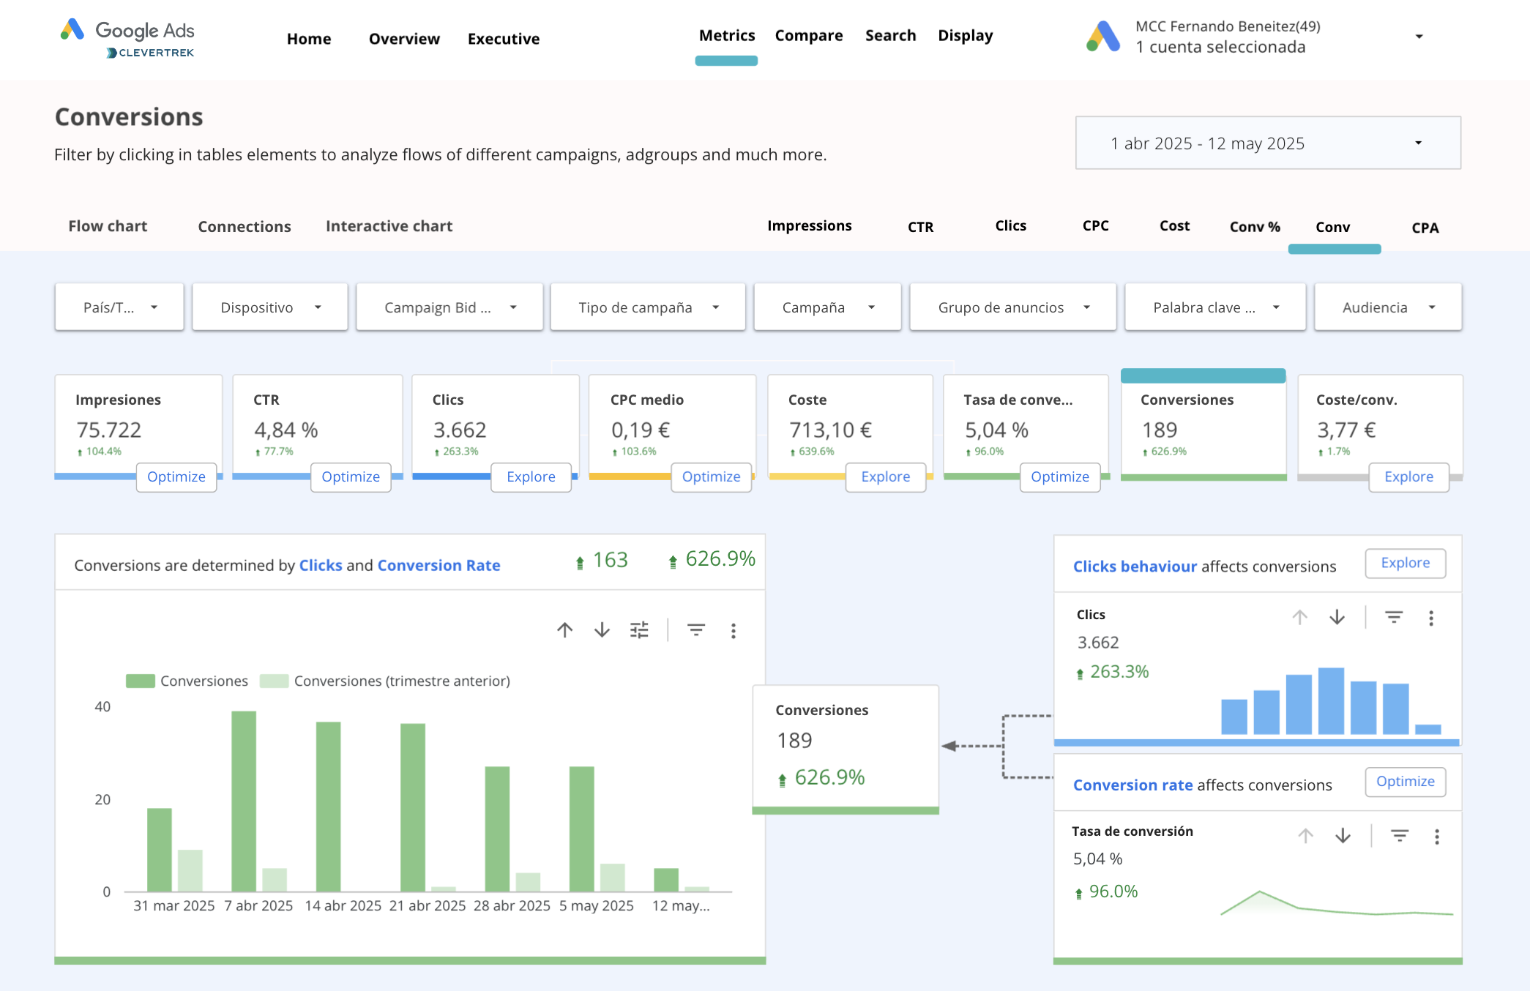Screen dimensions: 1530x991
Task: Open the Audiencia filter dropdown
Action: click(1388, 307)
